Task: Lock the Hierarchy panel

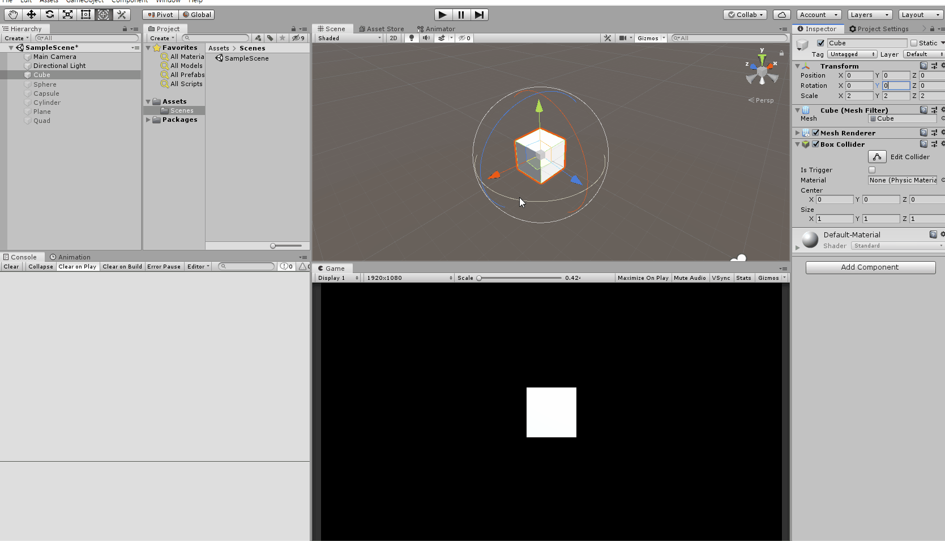Action: coord(125,29)
